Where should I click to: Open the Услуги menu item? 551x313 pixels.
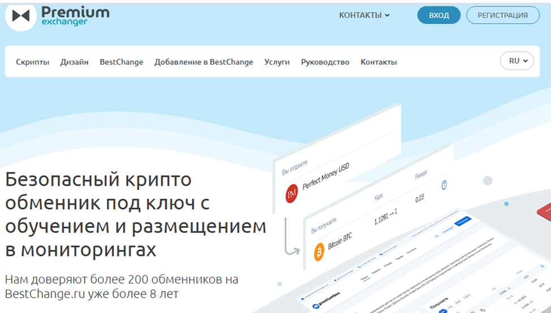pyautogui.click(x=277, y=62)
